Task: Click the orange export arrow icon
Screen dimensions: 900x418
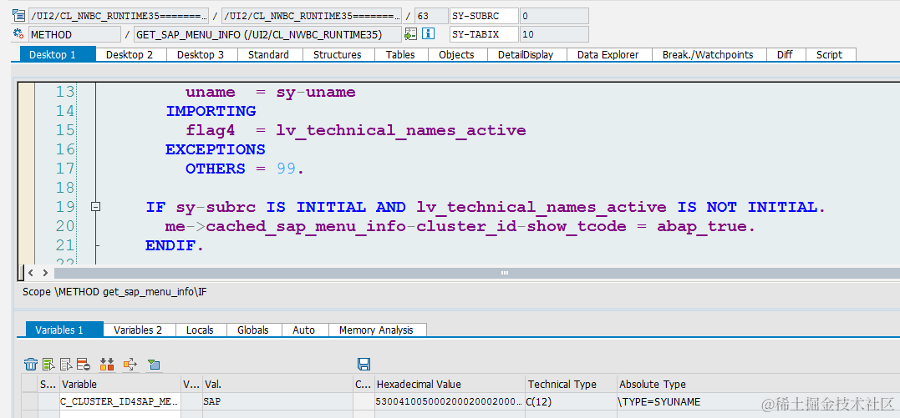Action: [x=130, y=364]
